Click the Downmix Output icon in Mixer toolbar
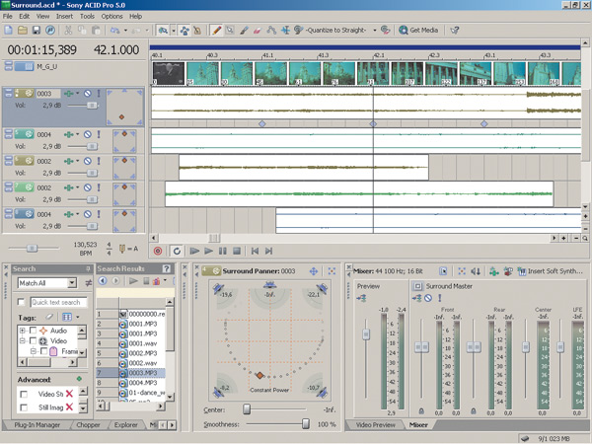Image resolution: width=592 pixels, height=444 pixels. pos(476,271)
